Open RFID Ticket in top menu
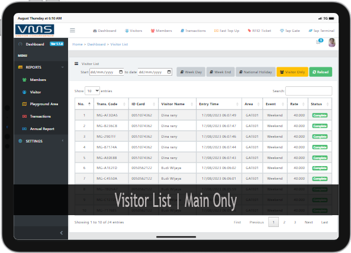The width and height of the screenshot is (351, 253). (x=259, y=31)
